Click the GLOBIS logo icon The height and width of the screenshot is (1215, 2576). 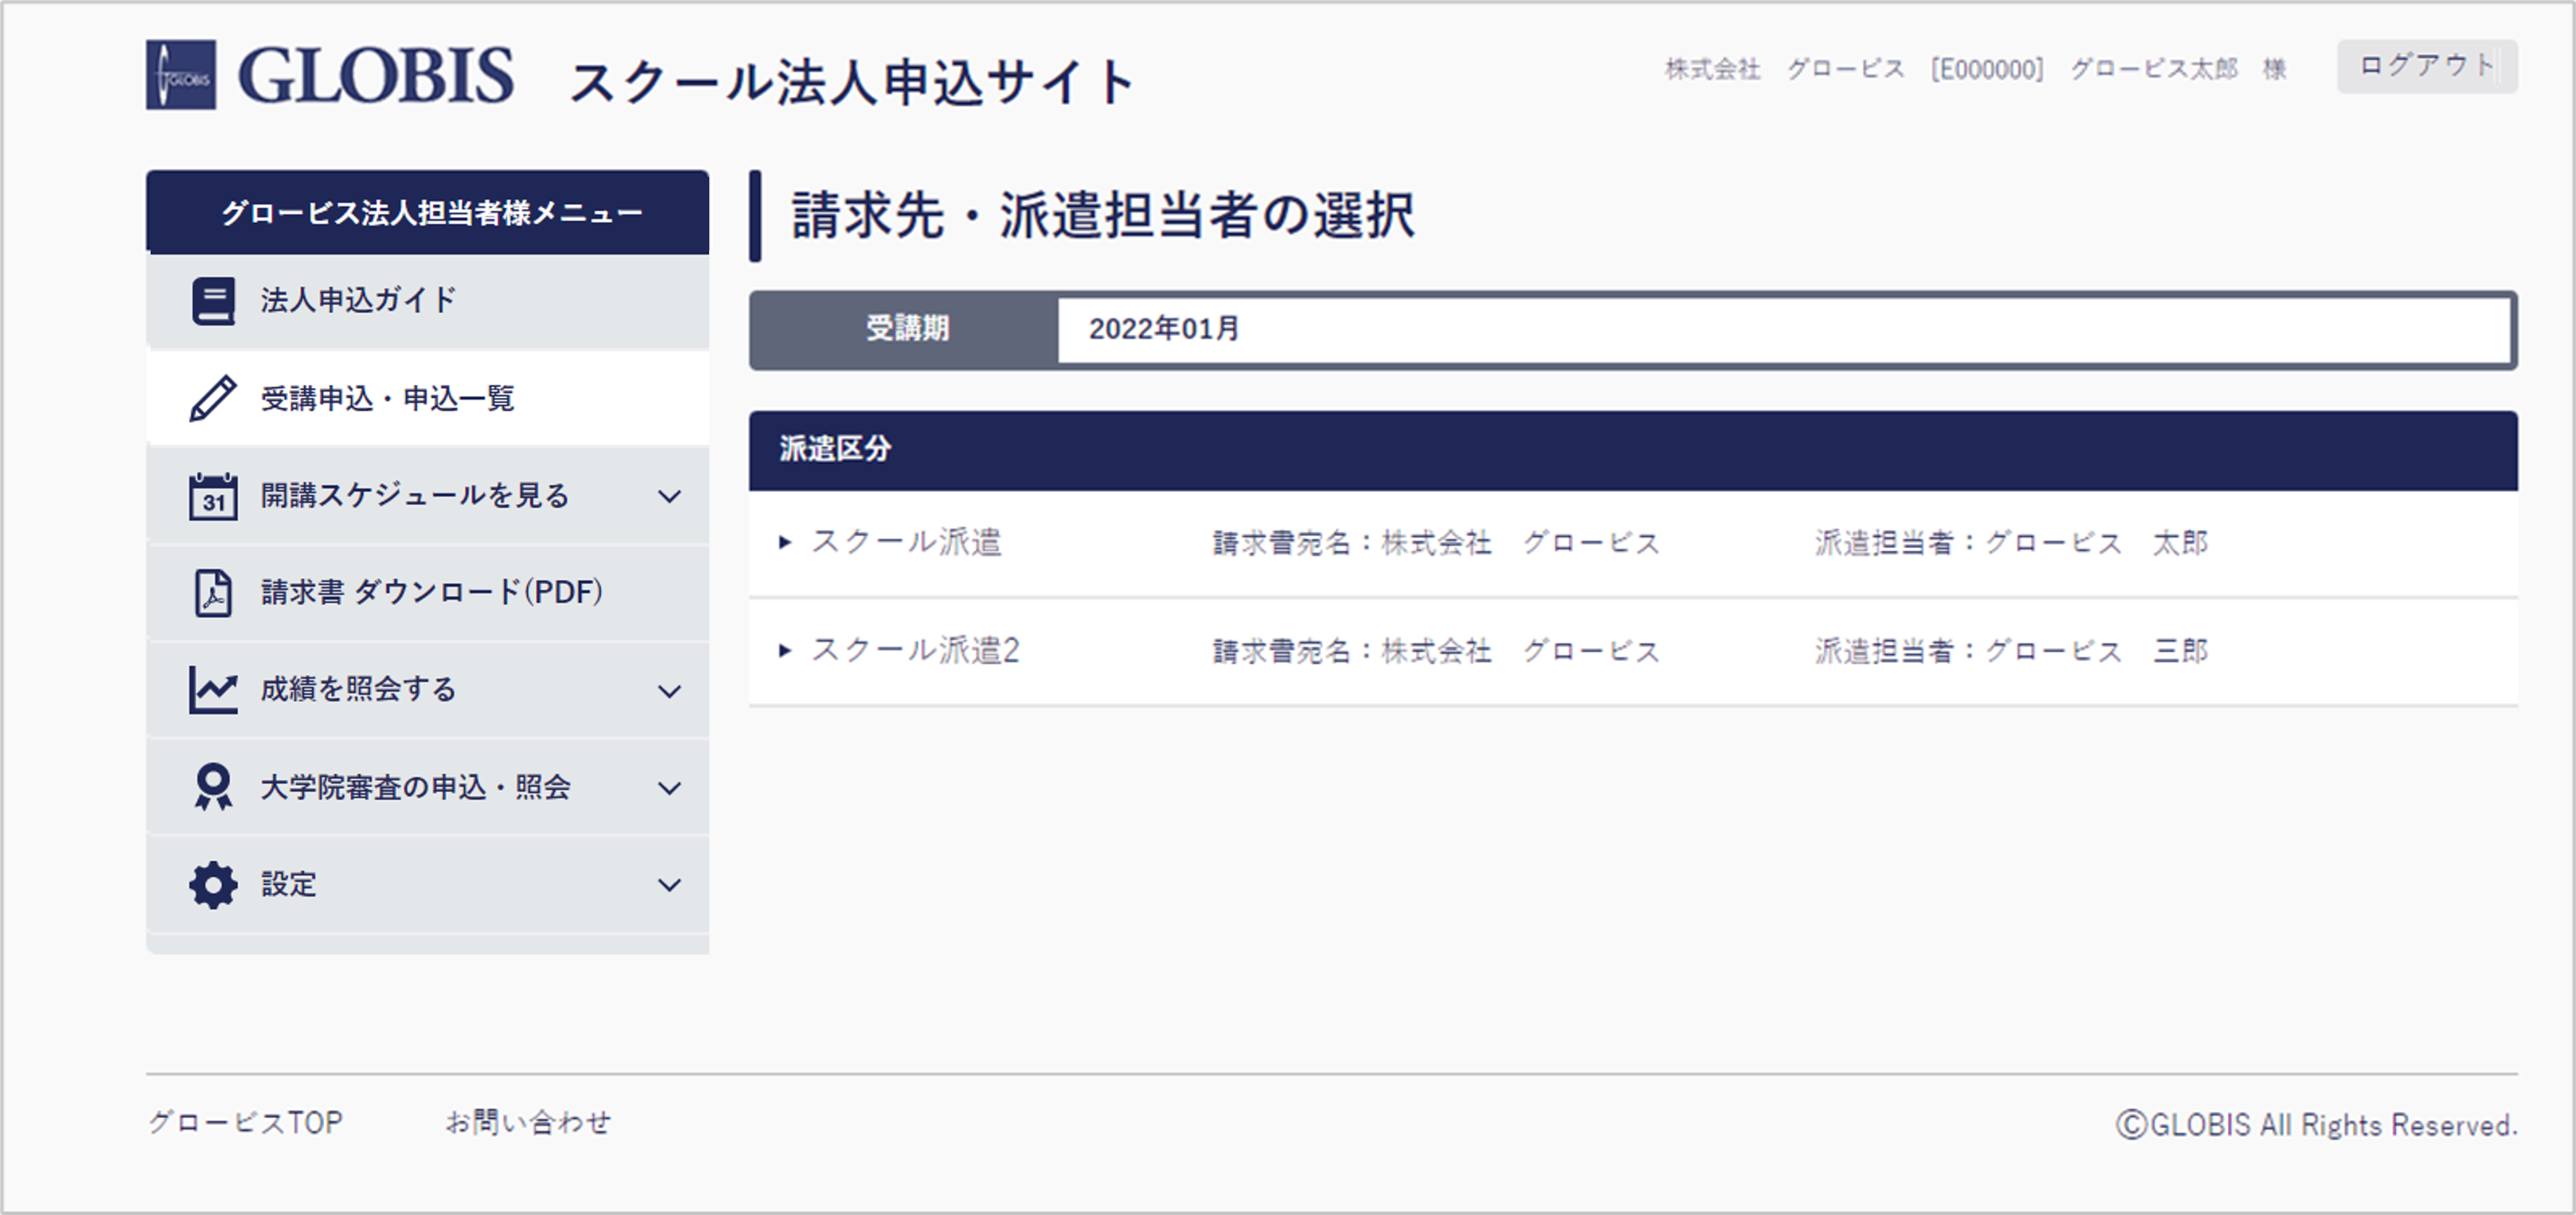tap(181, 75)
